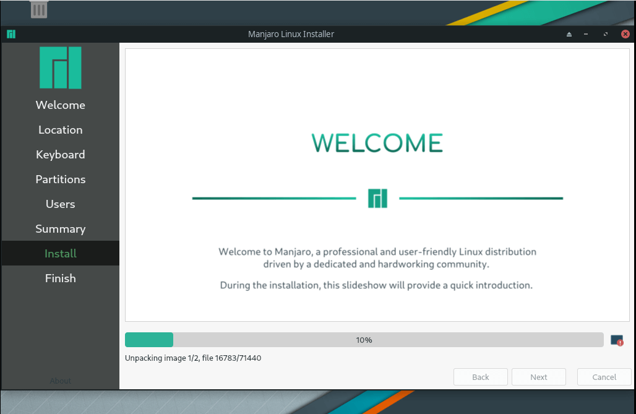This screenshot has height=414, width=636.
Task: Open the About link in the sidebar
Action: tap(61, 381)
